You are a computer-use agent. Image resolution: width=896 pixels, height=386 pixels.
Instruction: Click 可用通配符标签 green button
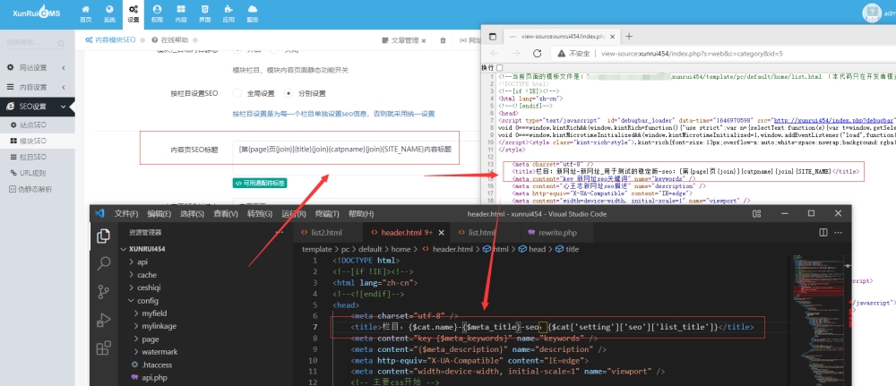260,184
